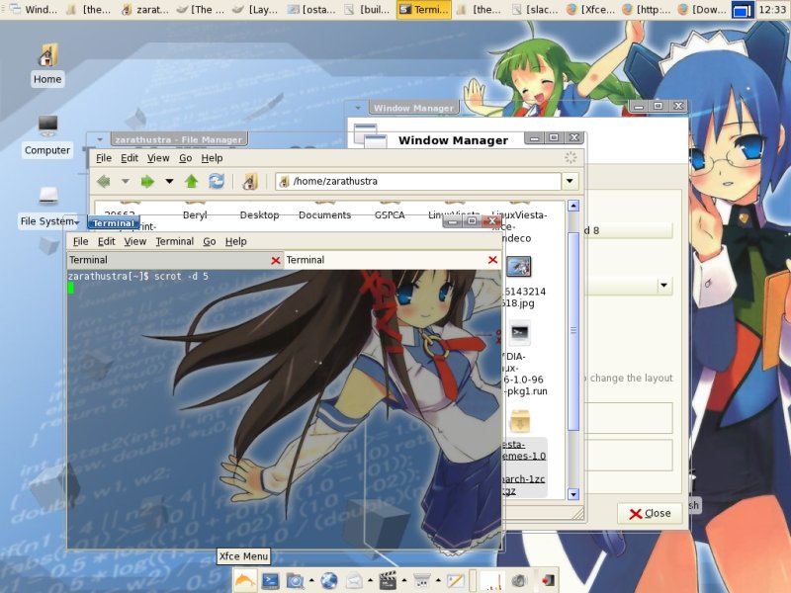Screen dimensions: 791x593
Task: Select the themes package archive icon
Action: (520, 421)
